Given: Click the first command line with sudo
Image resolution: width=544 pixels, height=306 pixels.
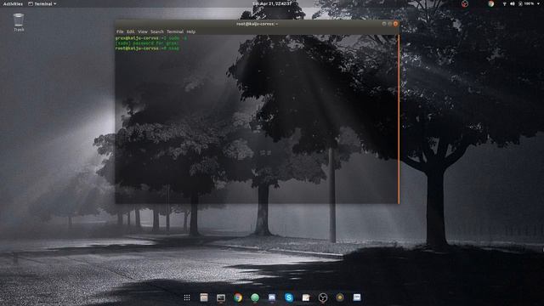Looking at the screenshot, I should (x=151, y=38).
